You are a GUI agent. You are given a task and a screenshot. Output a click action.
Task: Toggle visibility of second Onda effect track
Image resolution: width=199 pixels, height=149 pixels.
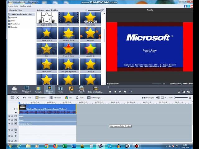tap(9, 120)
